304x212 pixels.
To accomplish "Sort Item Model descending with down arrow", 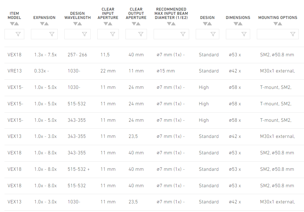I will 12,24.
